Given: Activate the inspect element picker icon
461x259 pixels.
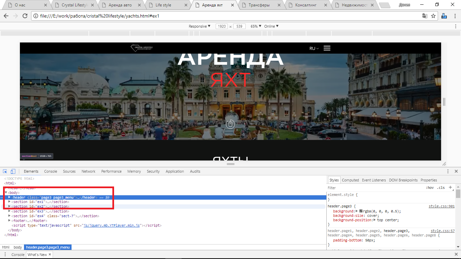Looking at the screenshot, I should [x=5, y=171].
